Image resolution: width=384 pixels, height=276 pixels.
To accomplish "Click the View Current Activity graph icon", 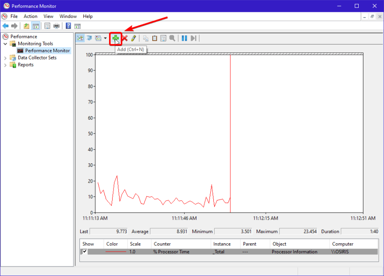I will (80, 38).
